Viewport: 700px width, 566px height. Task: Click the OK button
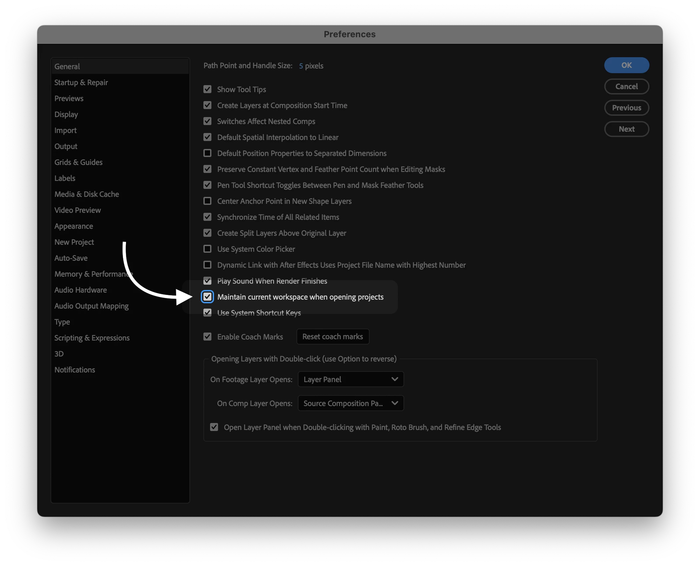[x=626, y=65]
